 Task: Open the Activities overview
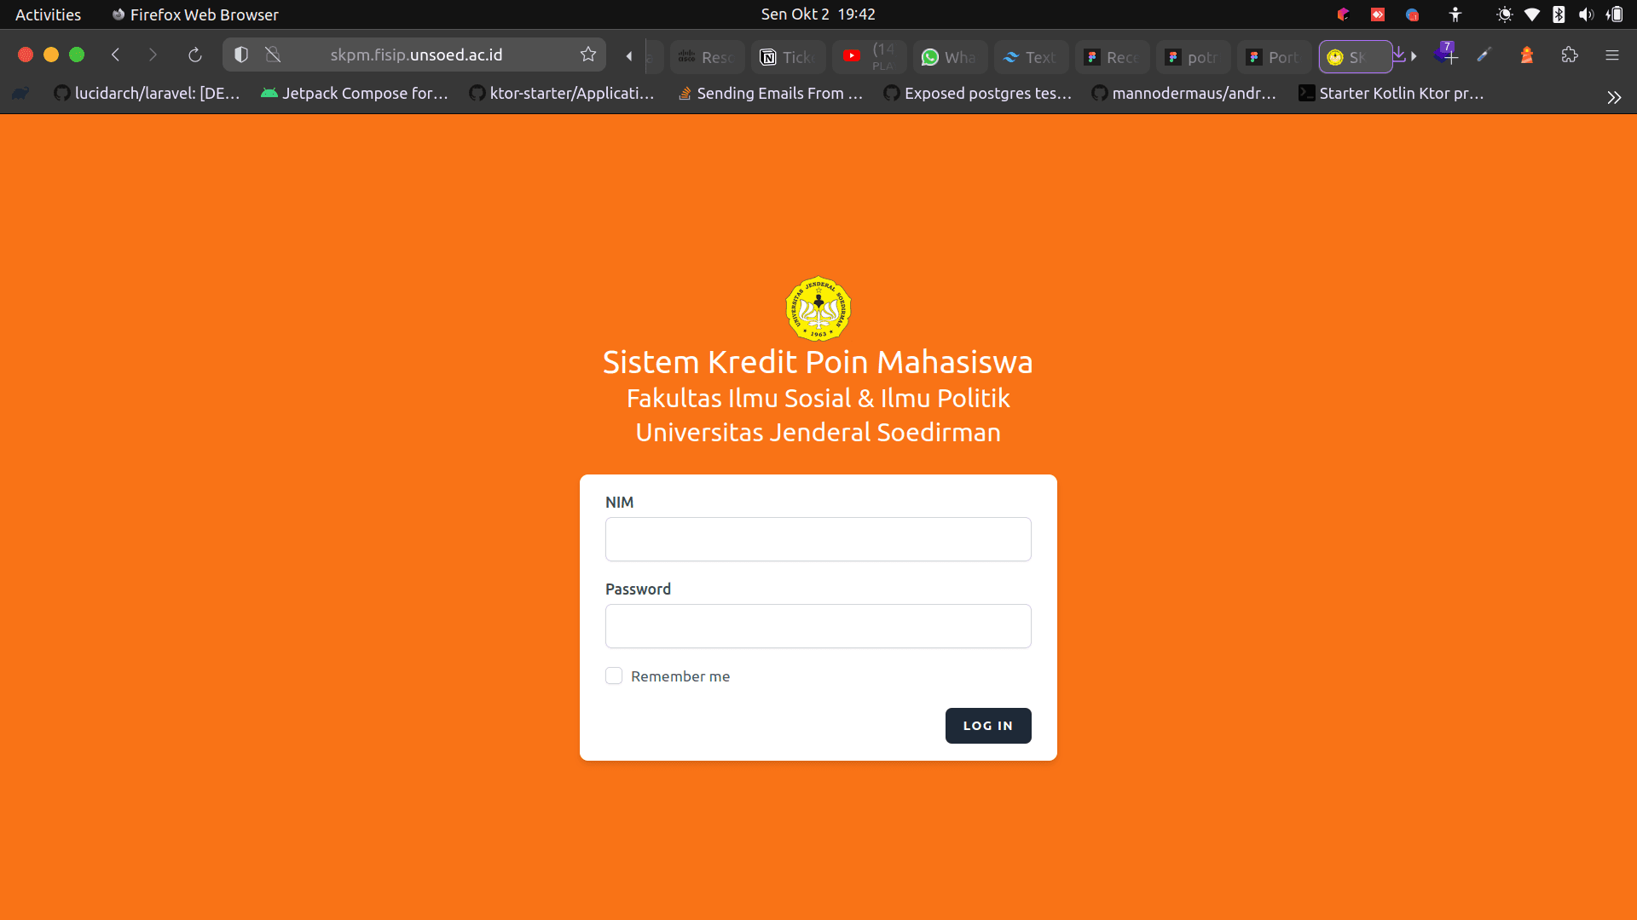(x=48, y=14)
